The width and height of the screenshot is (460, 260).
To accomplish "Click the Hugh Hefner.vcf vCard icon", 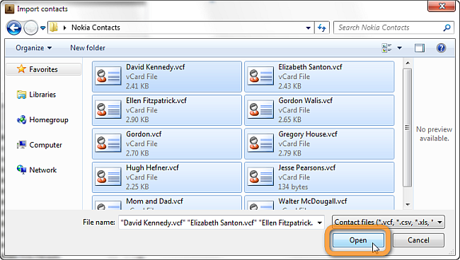I will coord(108,177).
